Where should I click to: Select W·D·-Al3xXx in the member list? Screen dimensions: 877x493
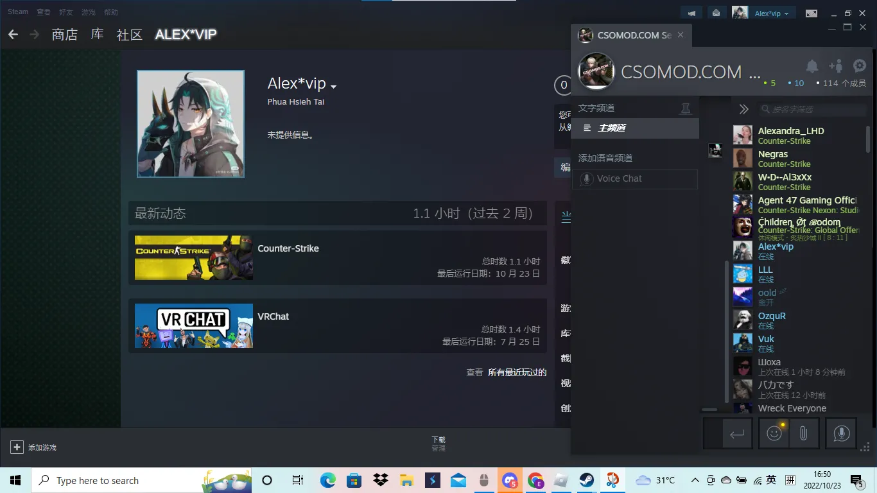point(795,182)
